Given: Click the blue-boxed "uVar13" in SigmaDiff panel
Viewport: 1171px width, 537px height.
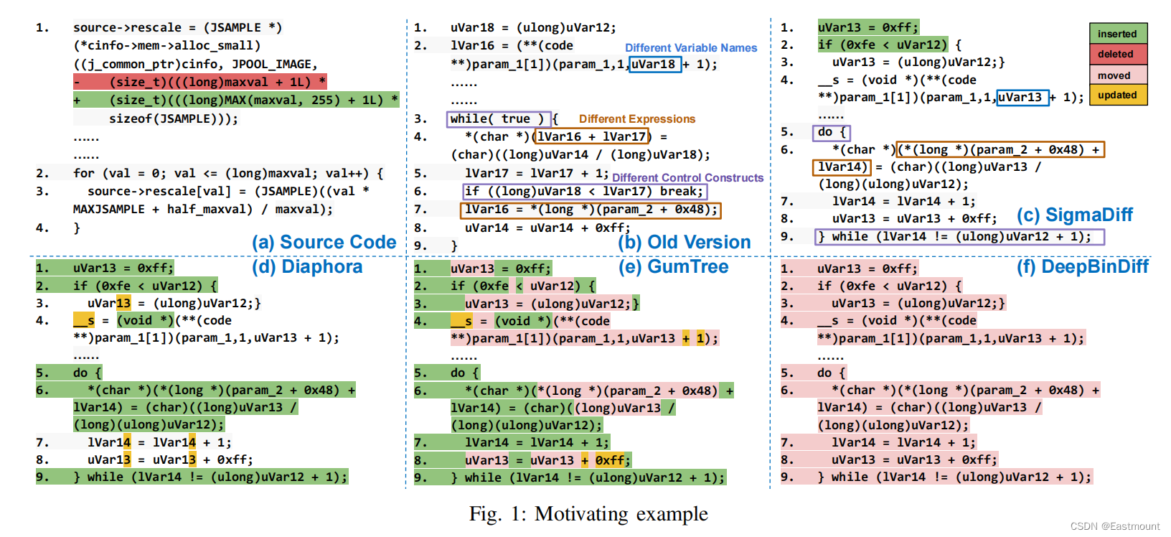Looking at the screenshot, I should point(1022,97).
